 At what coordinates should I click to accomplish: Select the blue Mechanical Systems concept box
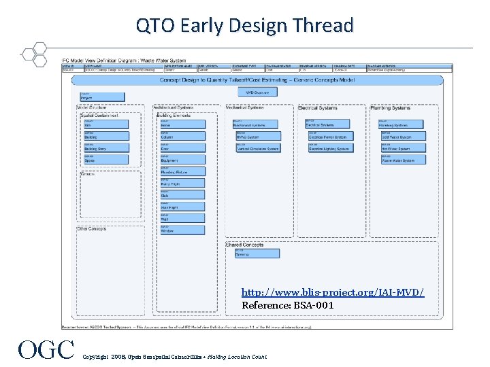click(x=255, y=124)
